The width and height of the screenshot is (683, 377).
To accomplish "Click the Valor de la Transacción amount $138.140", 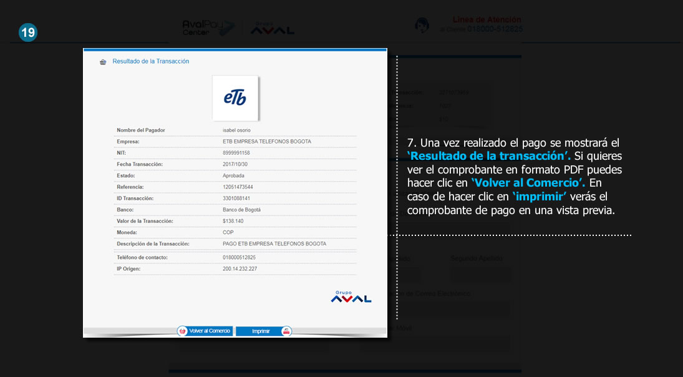I will coord(233,221).
